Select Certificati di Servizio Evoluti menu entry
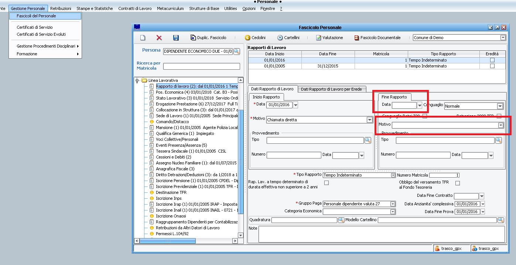516x265 pixels. [x=41, y=34]
